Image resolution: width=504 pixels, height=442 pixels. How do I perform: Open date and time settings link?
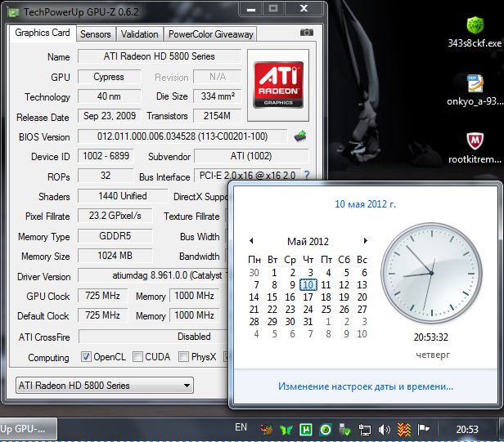tap(366, 386)
